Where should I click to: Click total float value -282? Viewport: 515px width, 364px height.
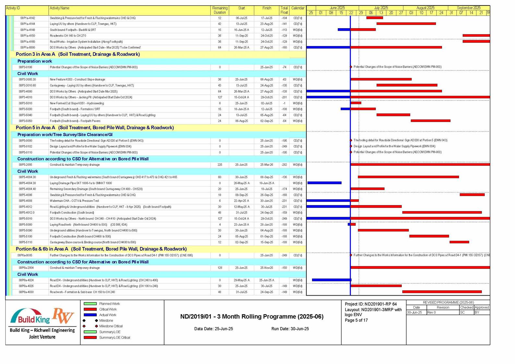[x=284, y=165]
